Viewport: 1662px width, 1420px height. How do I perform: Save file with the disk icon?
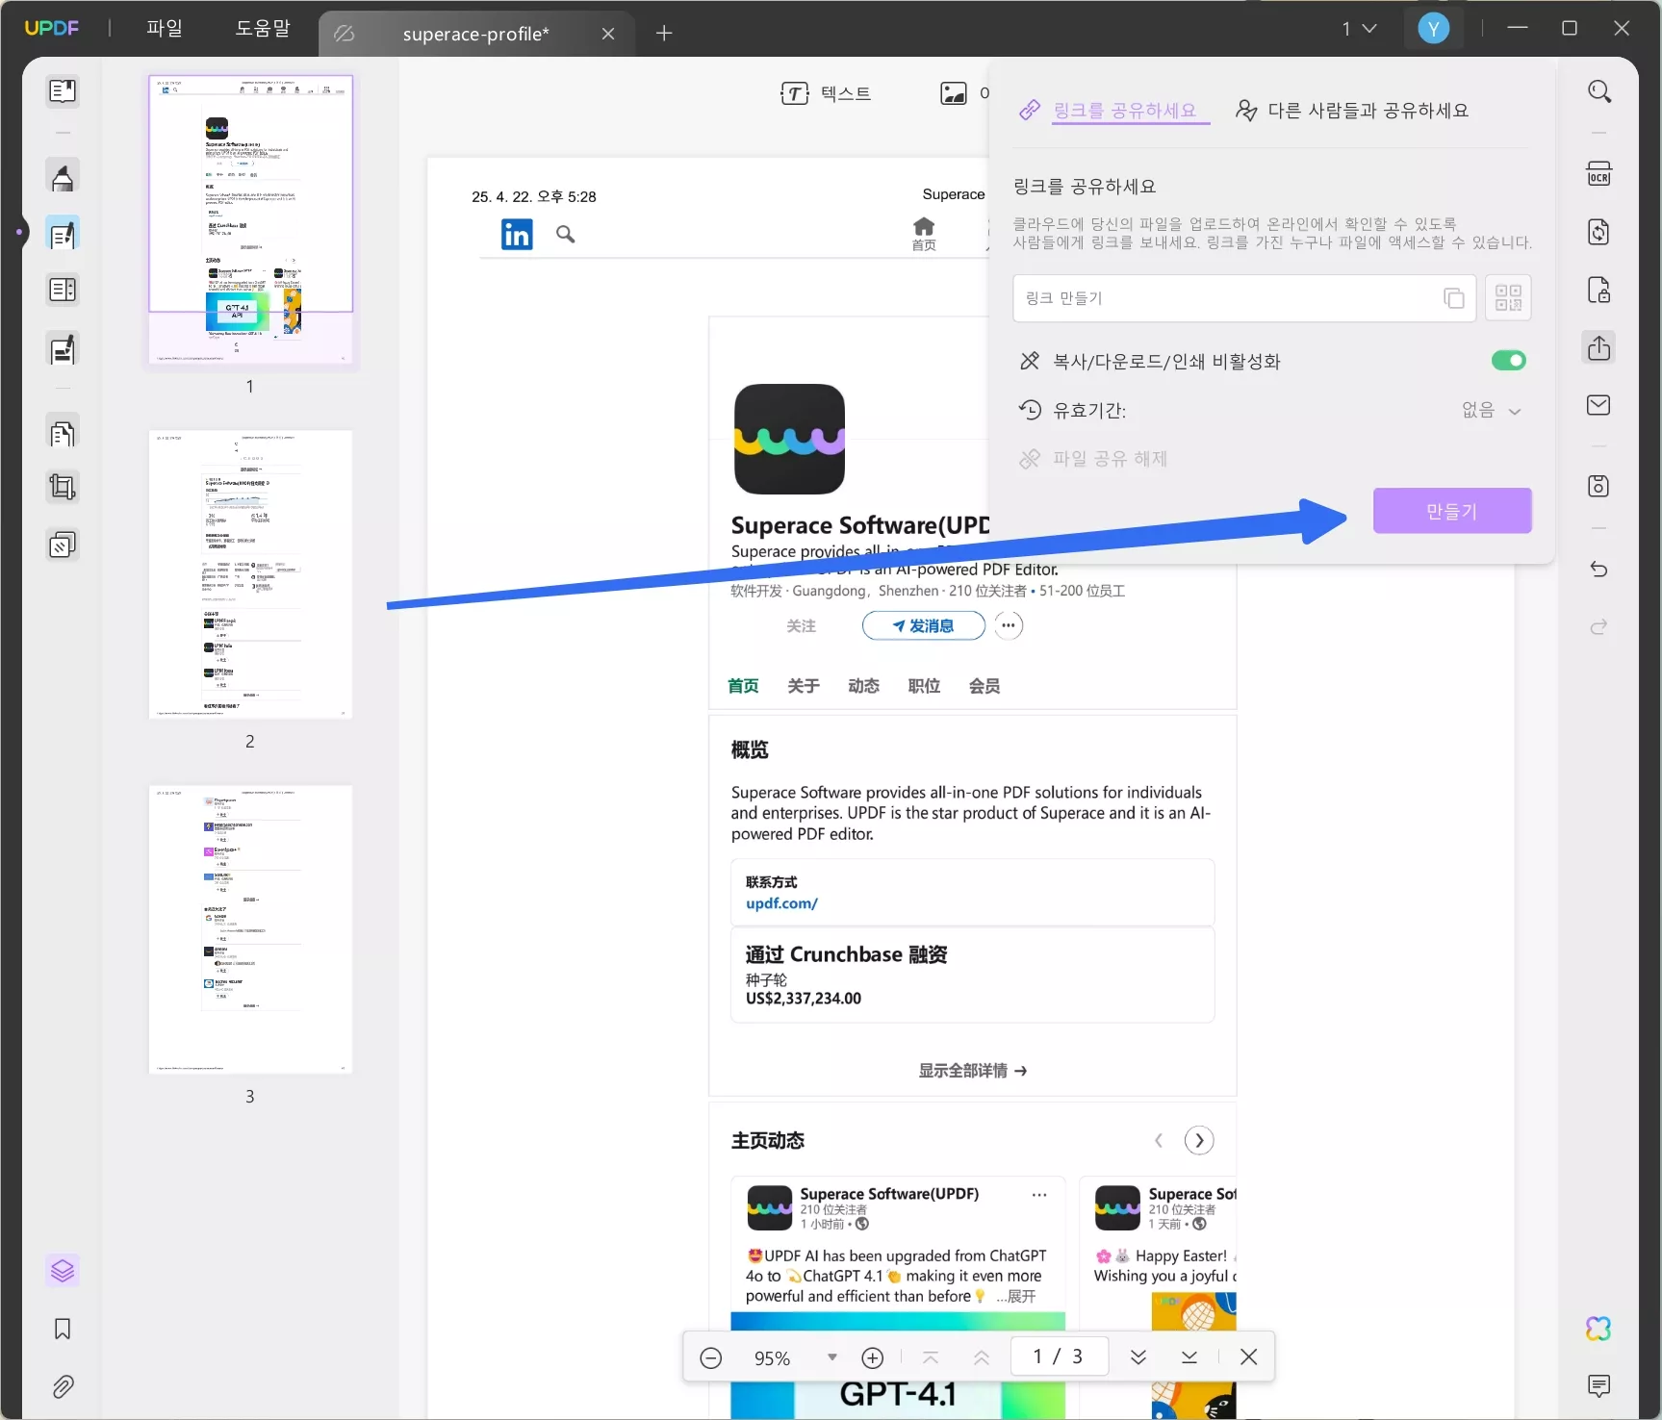coord(1599,486)
